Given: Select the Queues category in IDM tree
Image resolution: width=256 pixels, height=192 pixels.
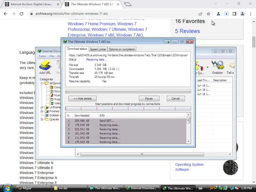Looking at the screenshot, I should [x=54, y=119].
